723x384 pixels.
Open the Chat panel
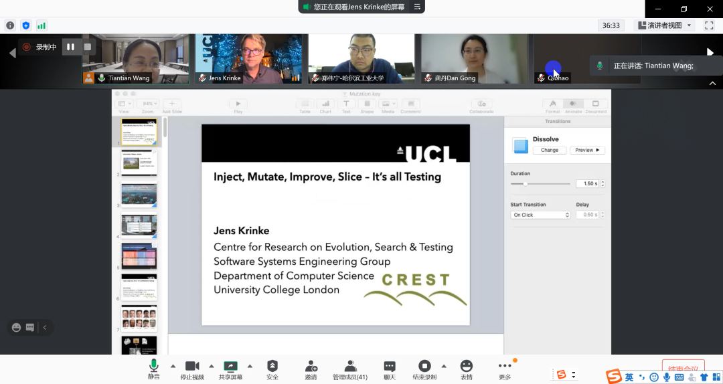tap(390, 367)
